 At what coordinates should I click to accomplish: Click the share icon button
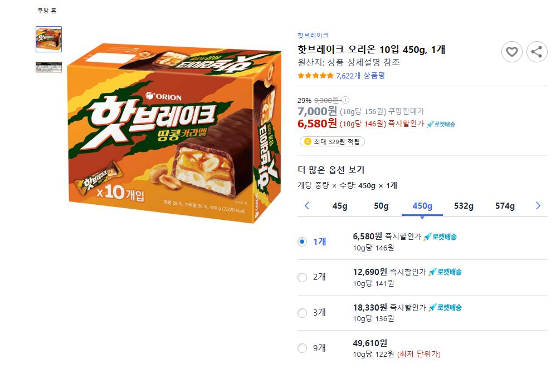(537, 52)
